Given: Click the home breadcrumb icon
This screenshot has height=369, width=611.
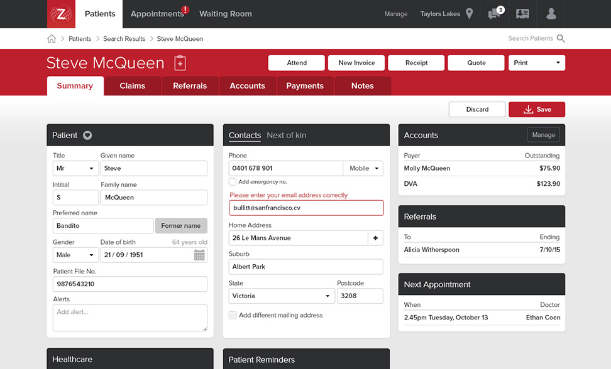Looking at the screenshot, I should [52, 39].
